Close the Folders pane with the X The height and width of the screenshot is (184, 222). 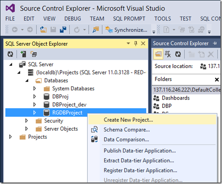pos(217,79)
